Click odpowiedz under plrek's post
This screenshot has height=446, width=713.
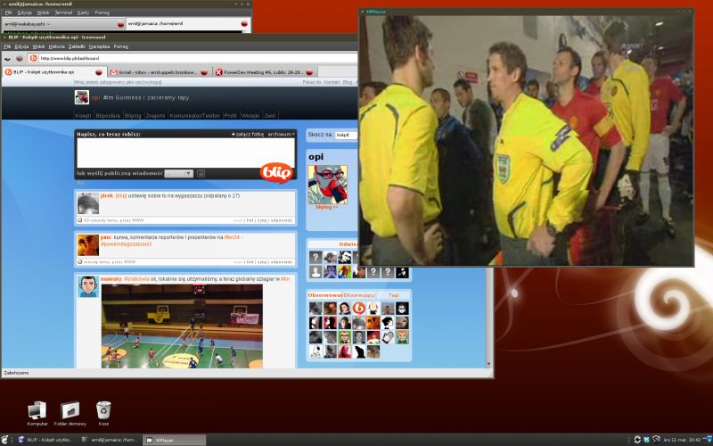282,220
